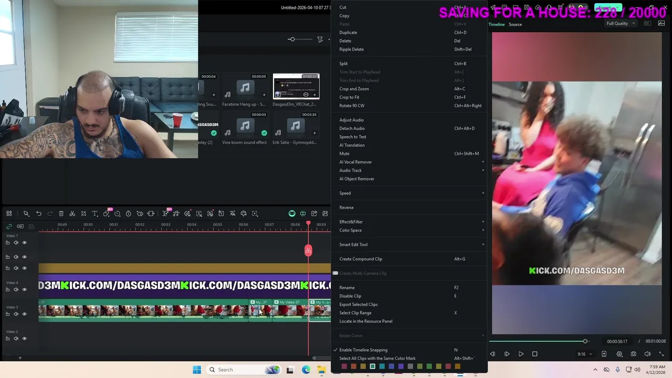Select the crop tool in timeline toolbar
Screen dimensions: 672x378
pos(83,214)
